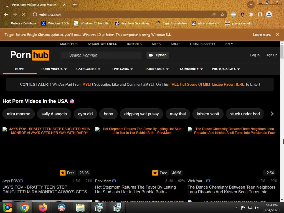The width and height of the screenshot is (284, 213).
Task: Stop loading the page with the X button
Action: click(x=24, y=14)
